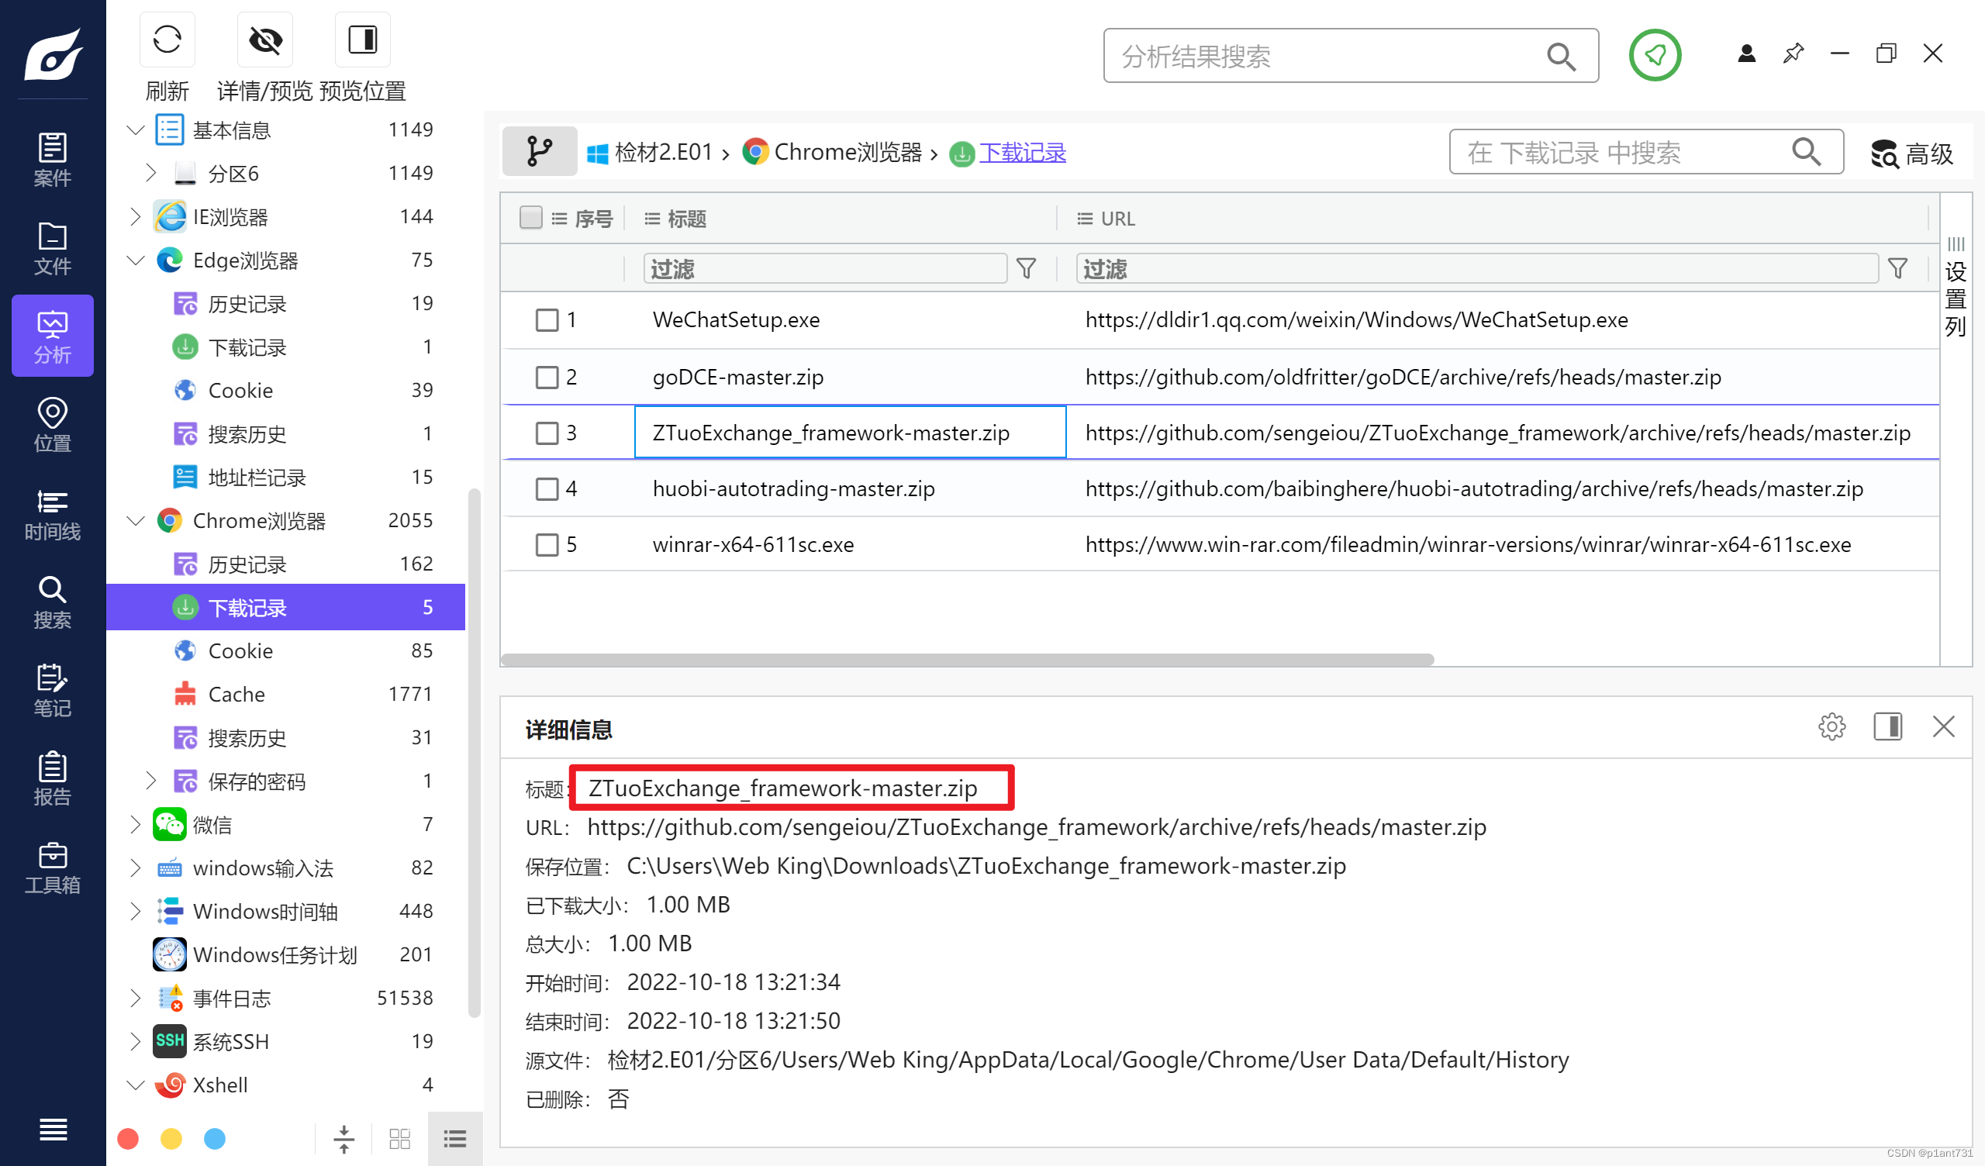Toggle the select-all checkbox in table header
The image size is (1985, 1166).
[x=531, y=217]
